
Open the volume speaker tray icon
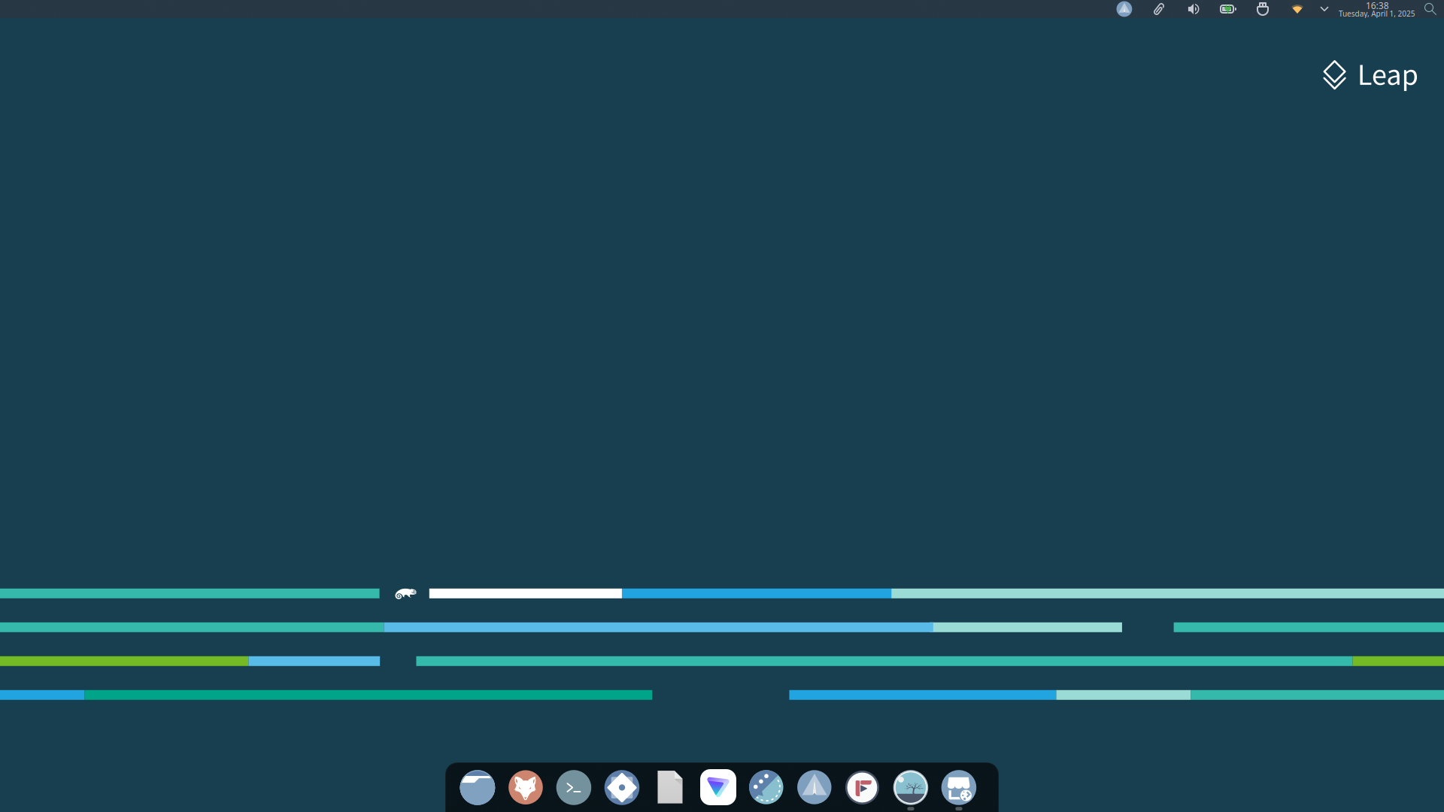click(x=1194, y=9)
